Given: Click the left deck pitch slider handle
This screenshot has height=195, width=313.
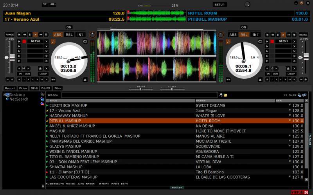Looking at the screenshot, I should click(12, 57).
